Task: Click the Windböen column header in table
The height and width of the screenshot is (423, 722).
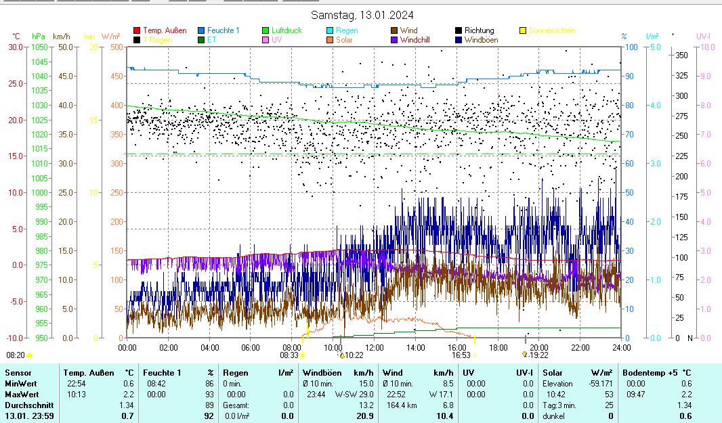Action: coord(320,373)
